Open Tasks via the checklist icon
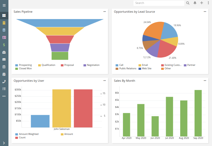The image size is (212, 146). (4, 89)
